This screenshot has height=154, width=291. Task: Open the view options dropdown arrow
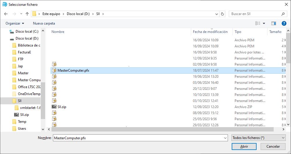point(264,23)
